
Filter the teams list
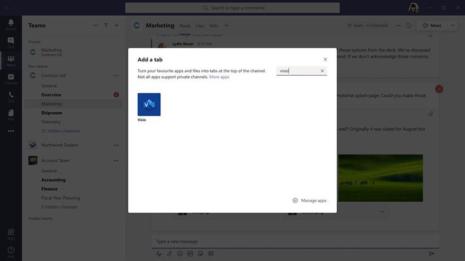tap(106, 25)
